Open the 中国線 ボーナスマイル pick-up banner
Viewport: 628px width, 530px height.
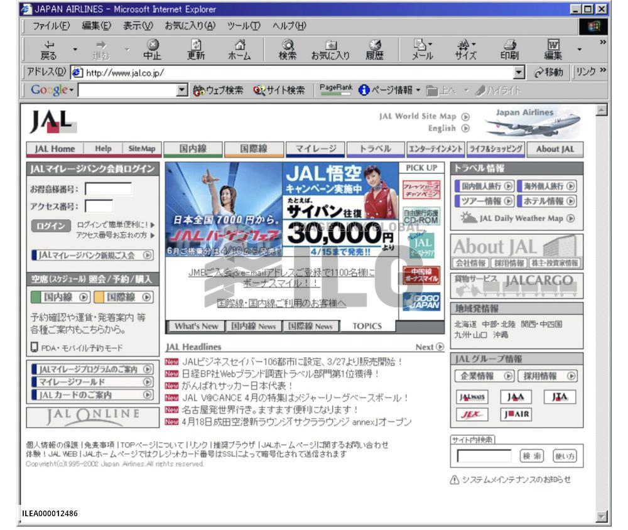pyautogui.click(x=421, y=275)
